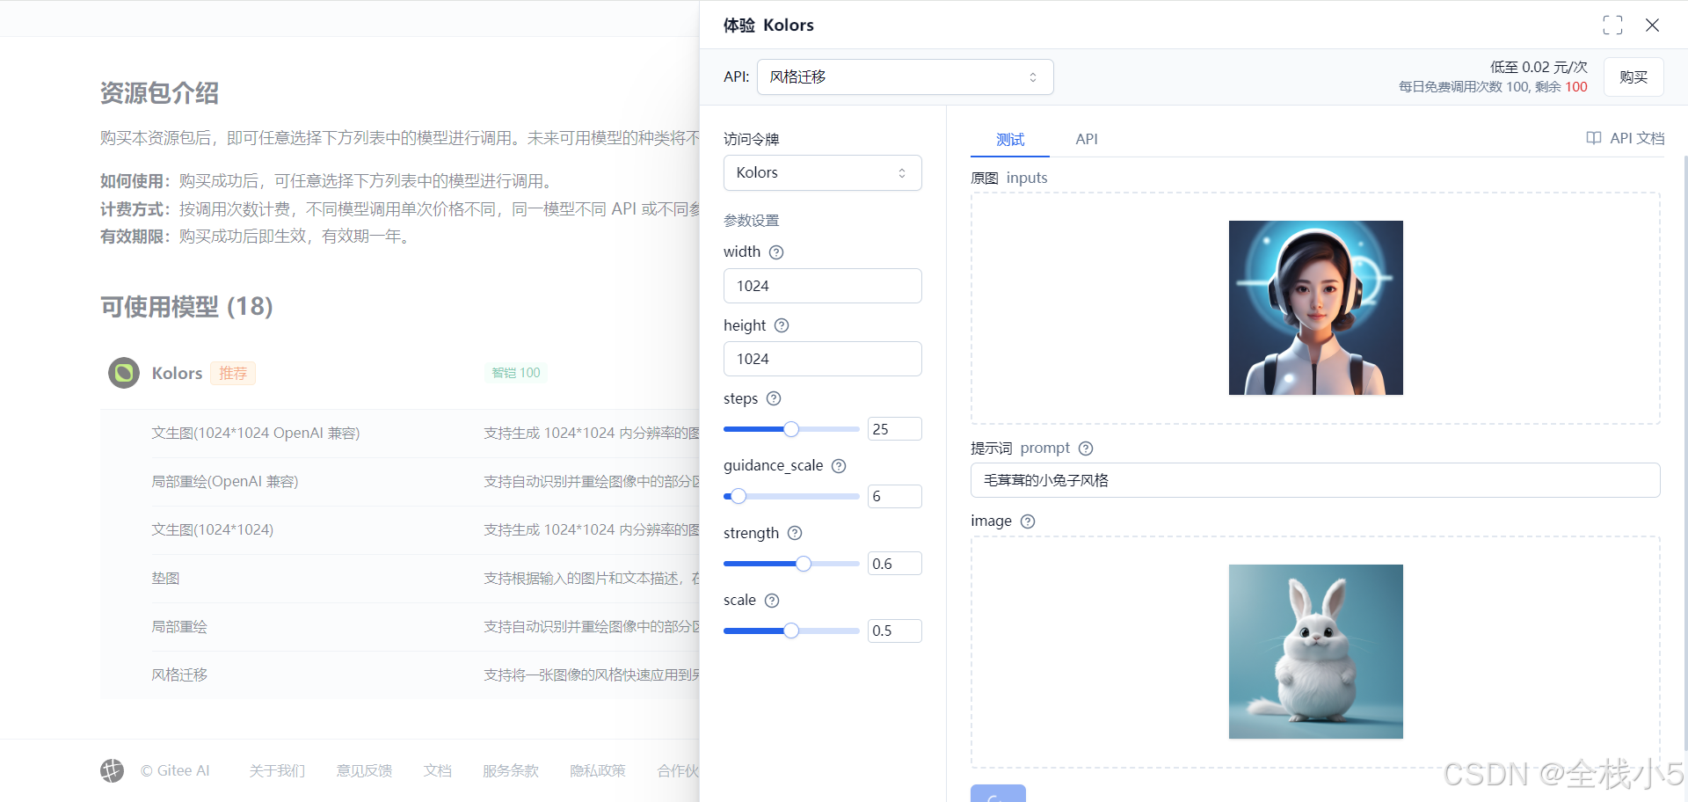Click the 智铠 100 badge

point(516,373)
